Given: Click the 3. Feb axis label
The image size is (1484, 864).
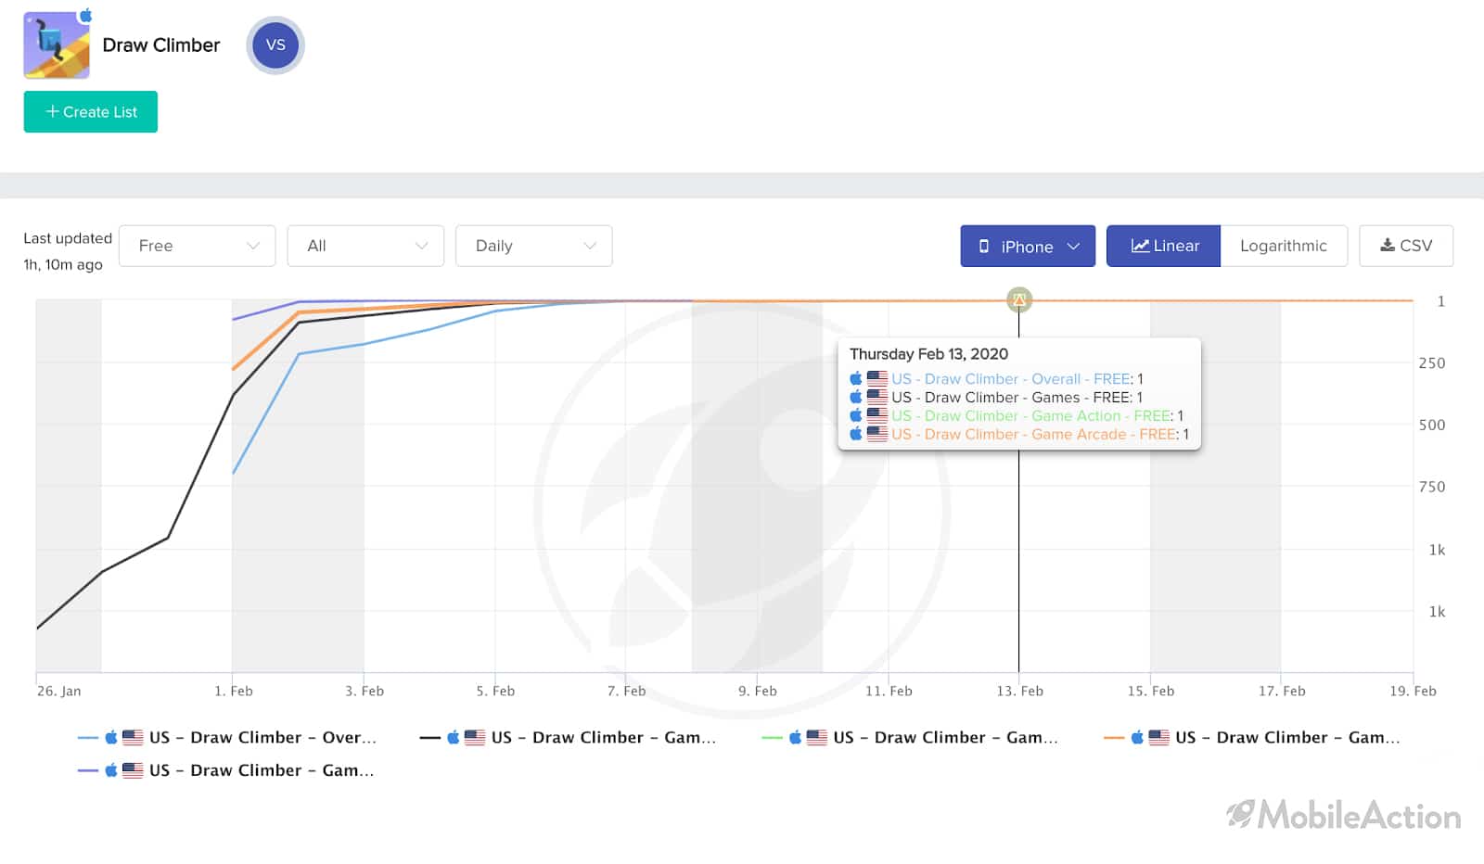Looking at the screenshot, I should tap(365, 691).
